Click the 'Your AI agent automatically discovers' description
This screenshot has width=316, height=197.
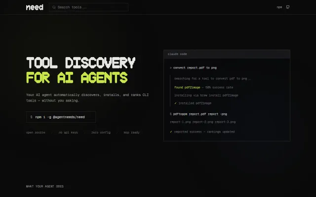coord(87,98)
